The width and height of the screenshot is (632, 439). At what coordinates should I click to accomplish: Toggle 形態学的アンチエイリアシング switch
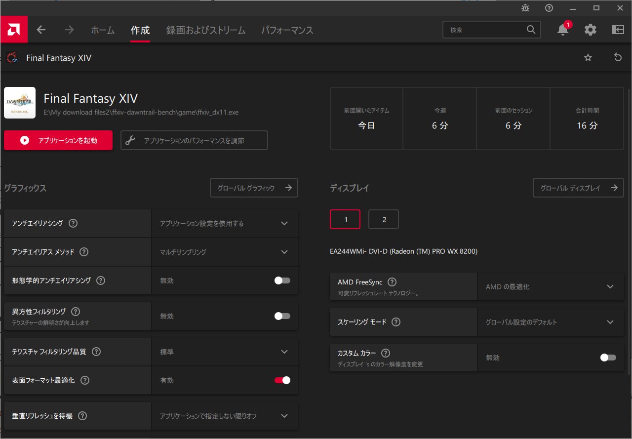(282, 280)
